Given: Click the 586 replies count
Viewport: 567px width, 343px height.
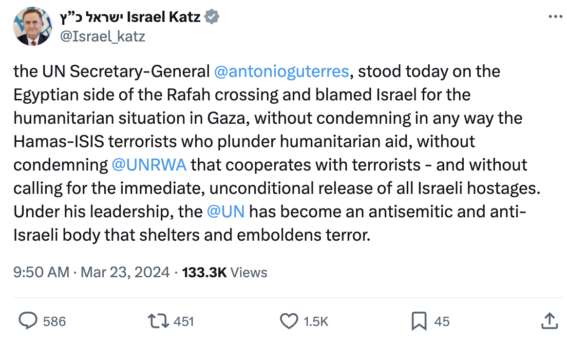Looking at the screenshot, I should click(x=54, y=321).
